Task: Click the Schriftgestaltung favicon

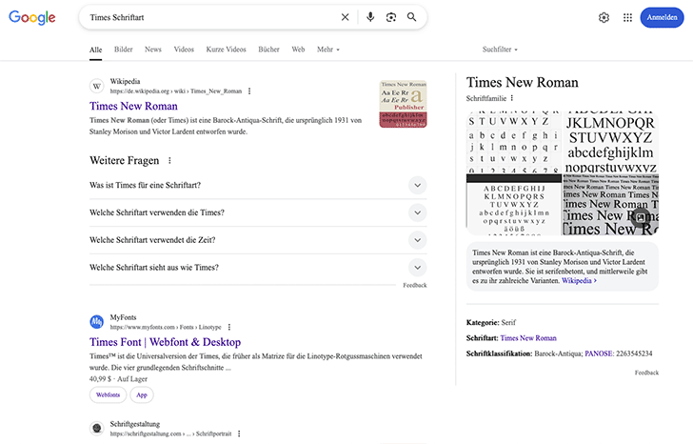Action: 97,428
